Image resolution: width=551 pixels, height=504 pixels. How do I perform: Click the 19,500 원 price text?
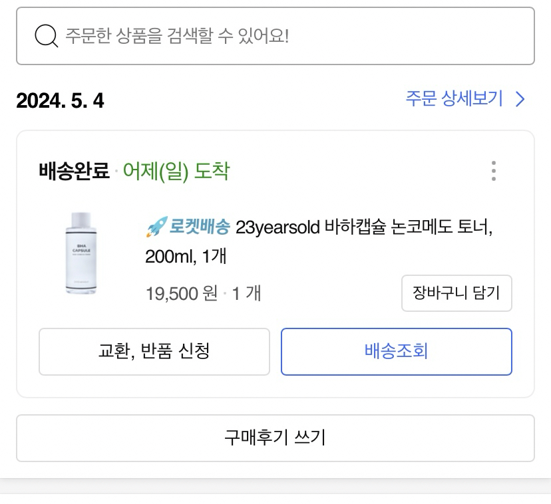(x=182, y=293)
